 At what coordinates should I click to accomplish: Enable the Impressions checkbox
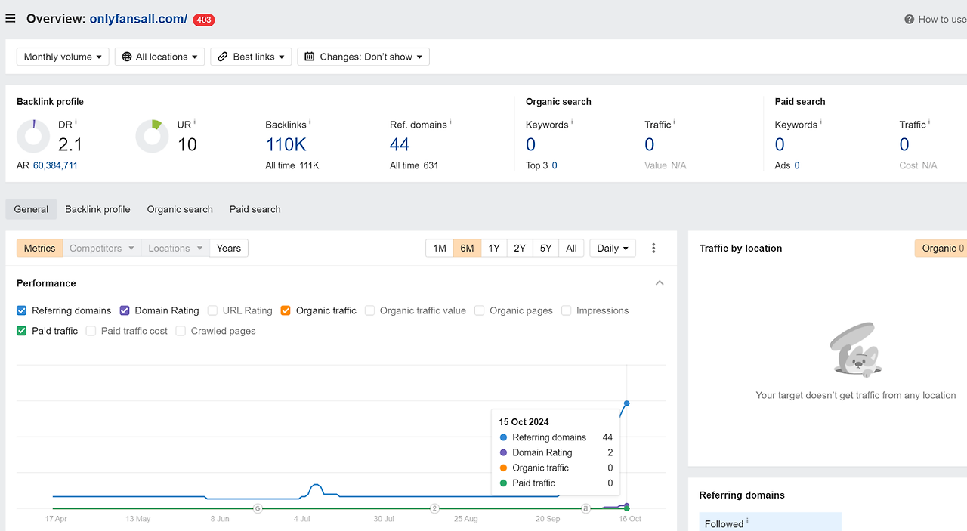(566, 310)
